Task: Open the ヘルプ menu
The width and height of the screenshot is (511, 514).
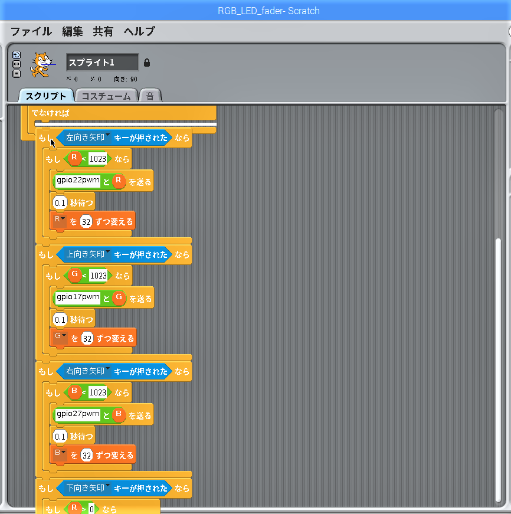Action: click(x=139, y=31)
